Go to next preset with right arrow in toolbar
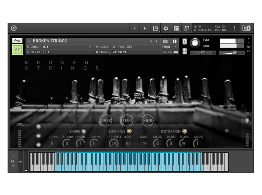This screenshot has width=262, height=195. coord(145,29)
